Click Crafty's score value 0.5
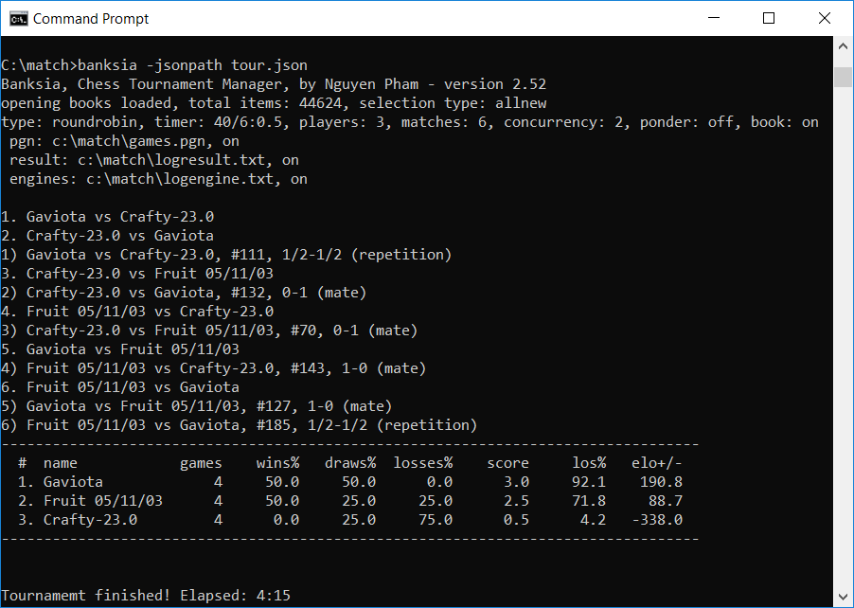 [516, 520]
